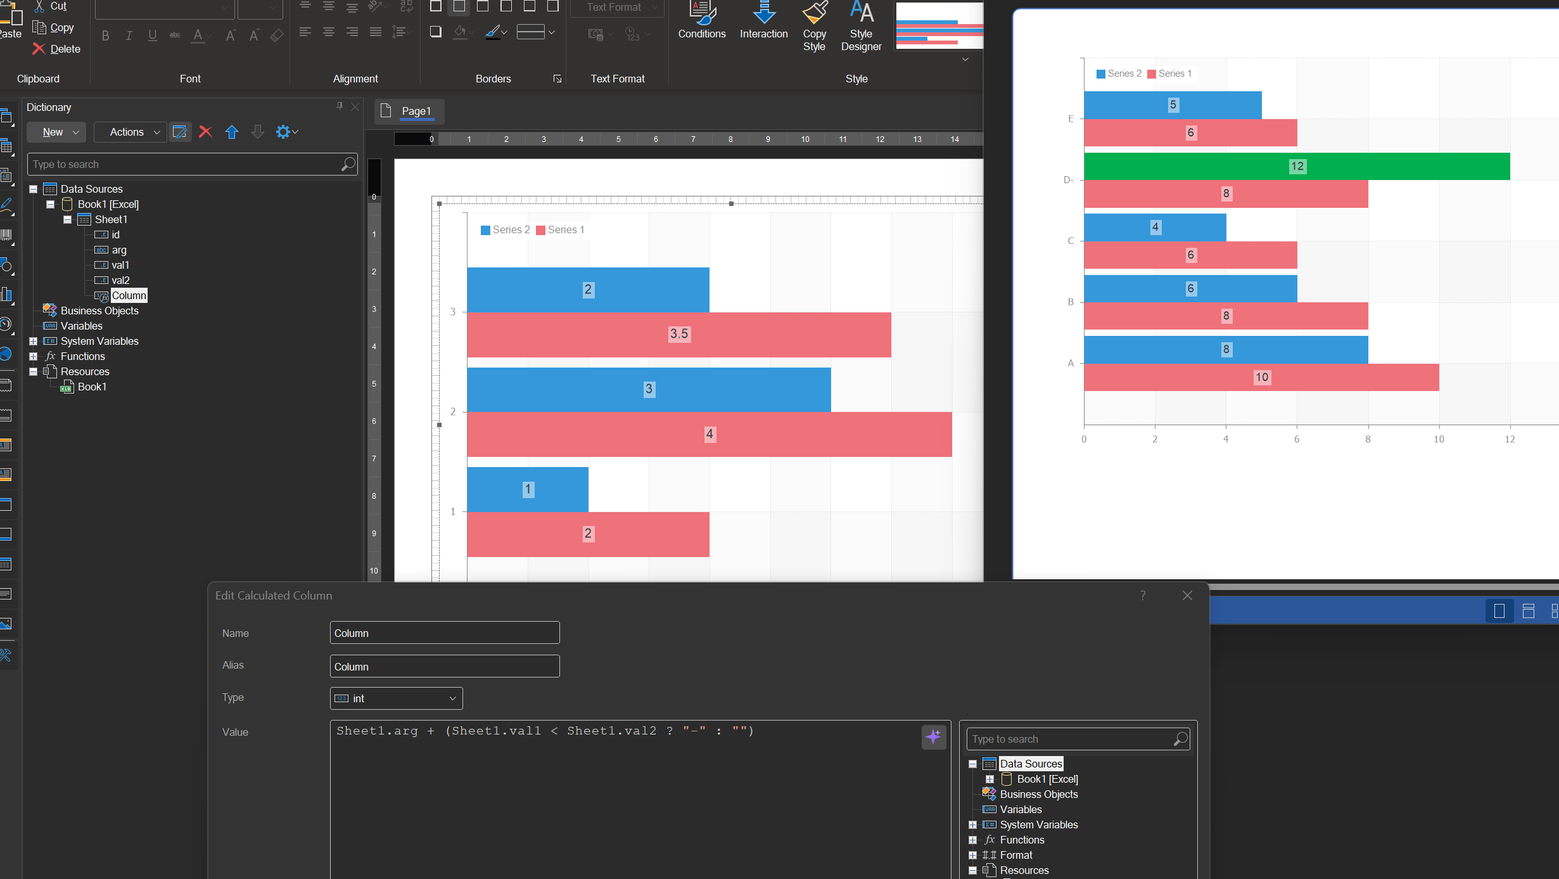Open the Actions dropdown in Dictionary
Image resolution: width=1559 pixels, height=879 pixels.
130,132
